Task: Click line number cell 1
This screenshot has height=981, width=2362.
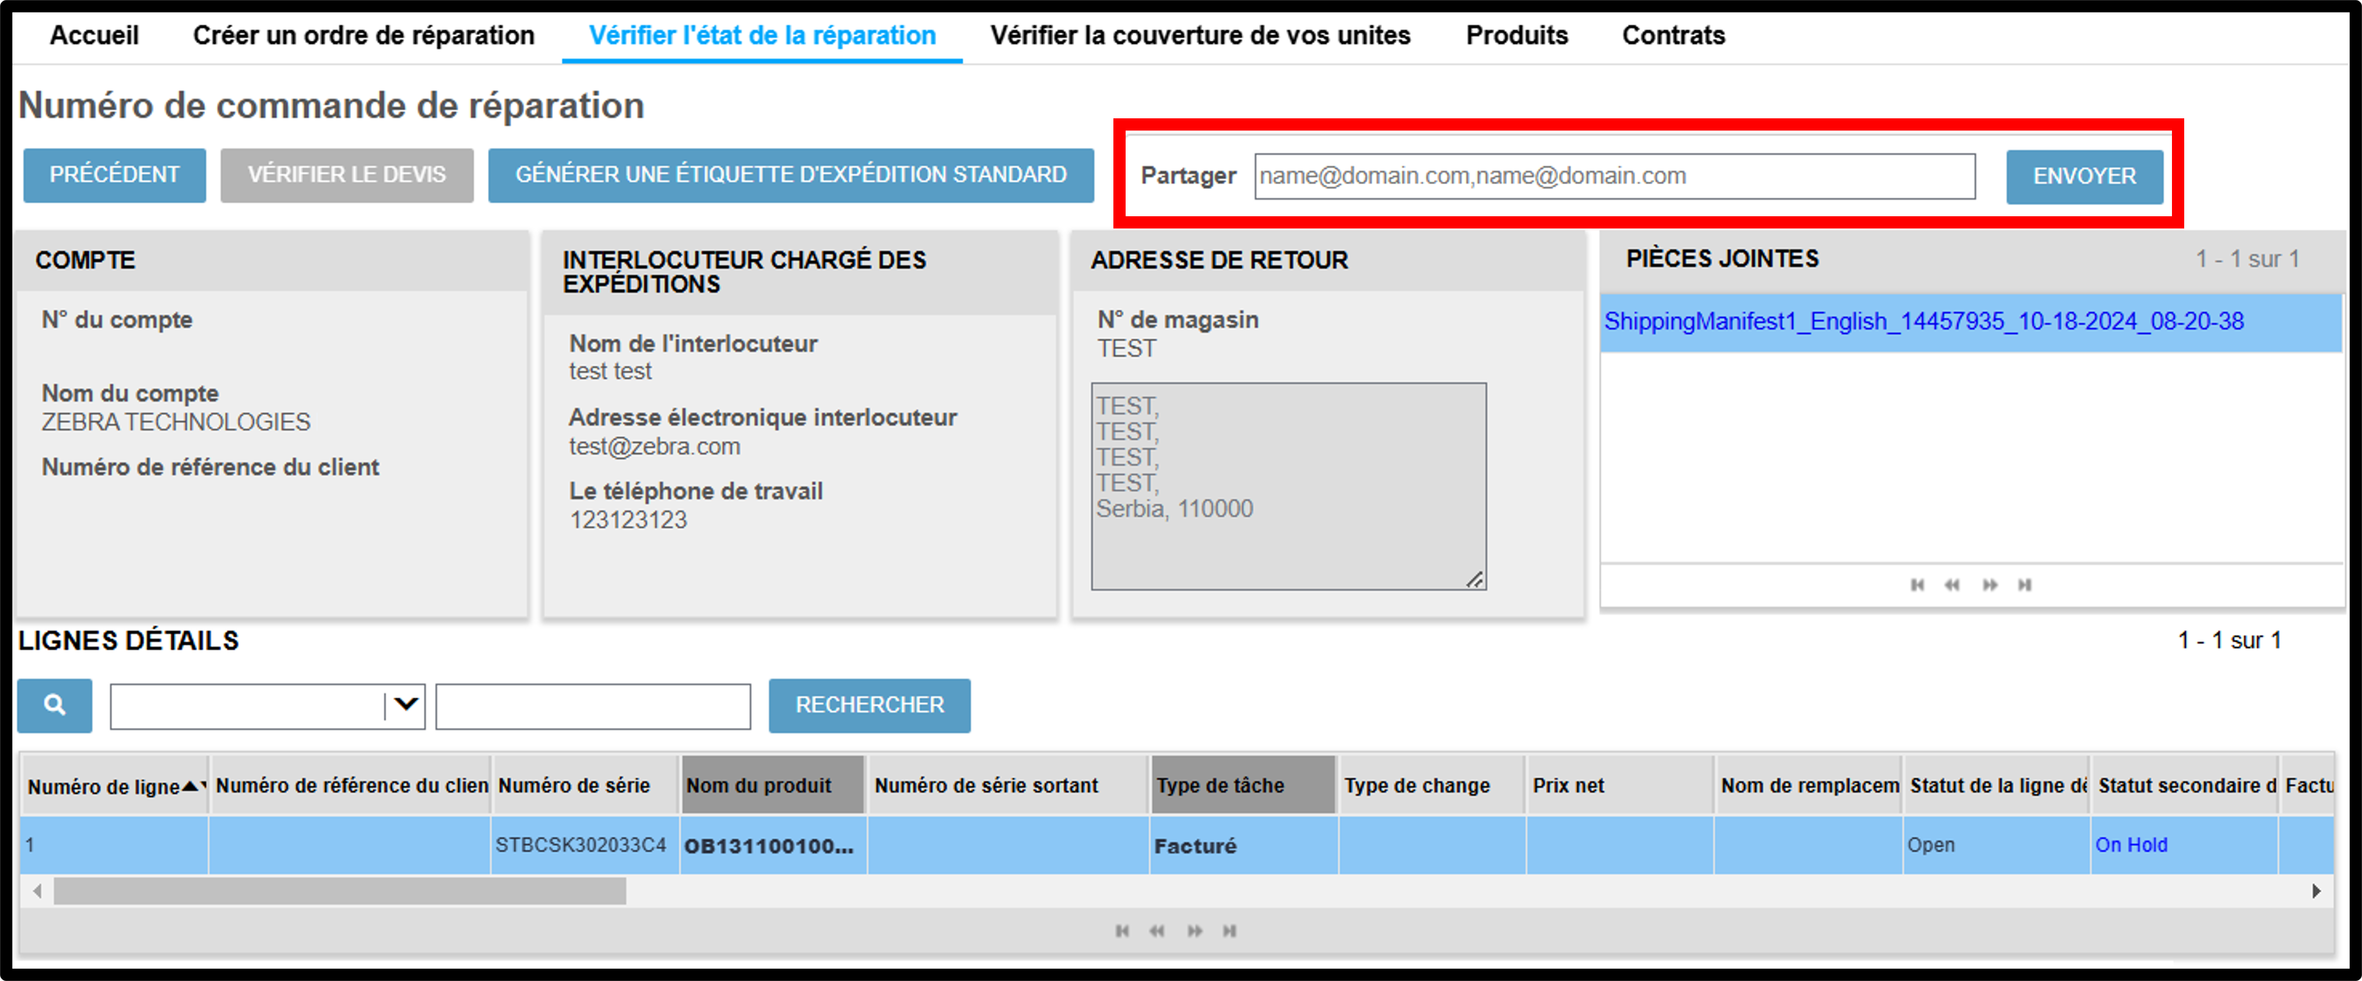Action: tap(115, 845)
